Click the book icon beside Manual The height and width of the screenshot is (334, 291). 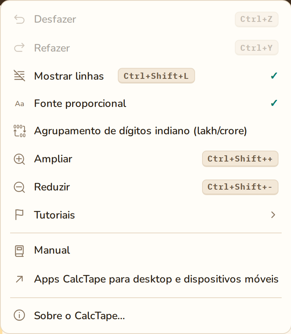[x=19, y=251]
